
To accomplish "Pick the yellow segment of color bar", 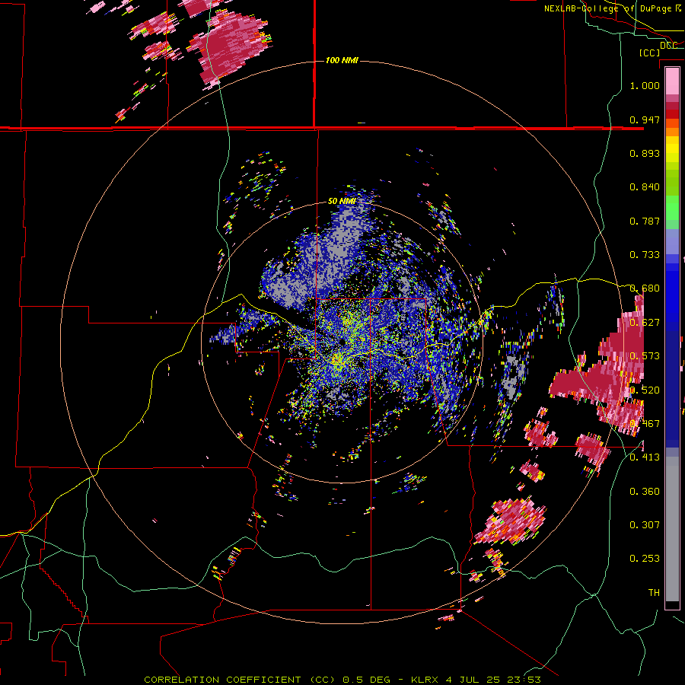I will 672,150.
